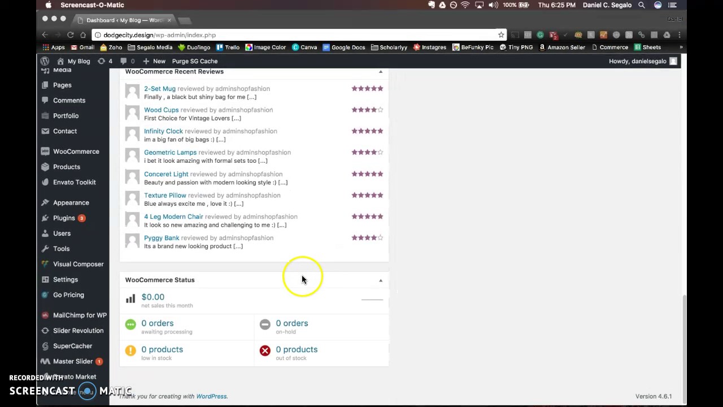Open Users in the sidebar
The height and width of the screenshot is (407, 723).
click(62, 233)
